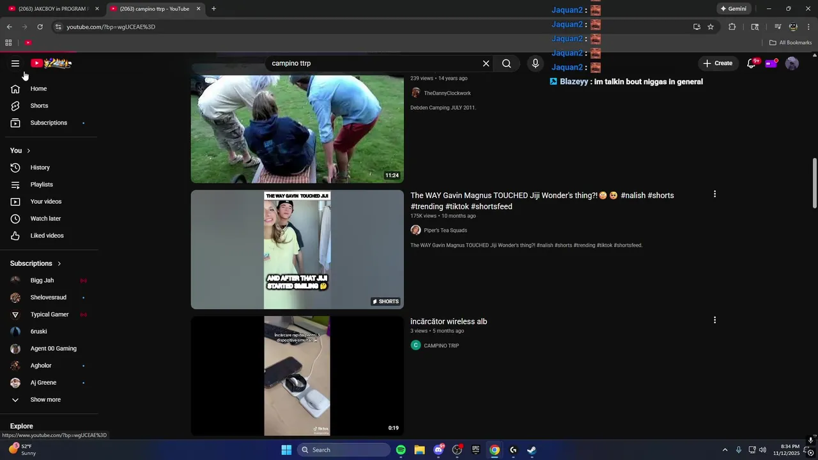Go back in browser
Screen dimensions: 818x460
click(x=9, y=27)
